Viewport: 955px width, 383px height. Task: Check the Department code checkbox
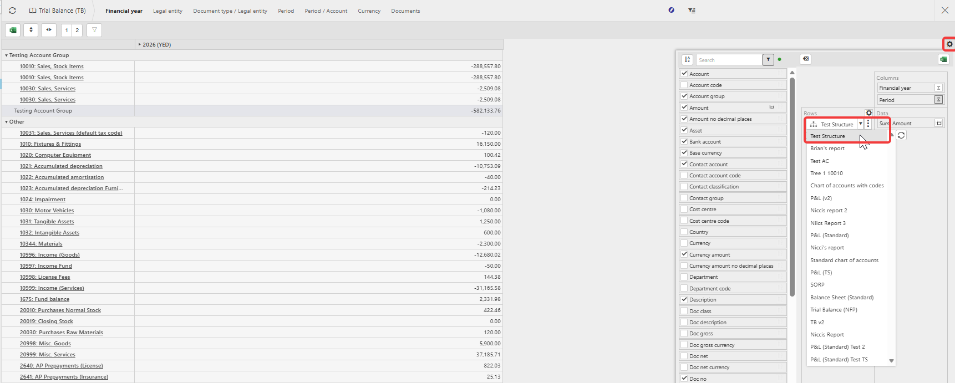[x=684, y=288]
